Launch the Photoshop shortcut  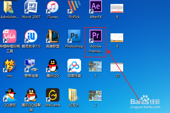[x=74, y=36]
